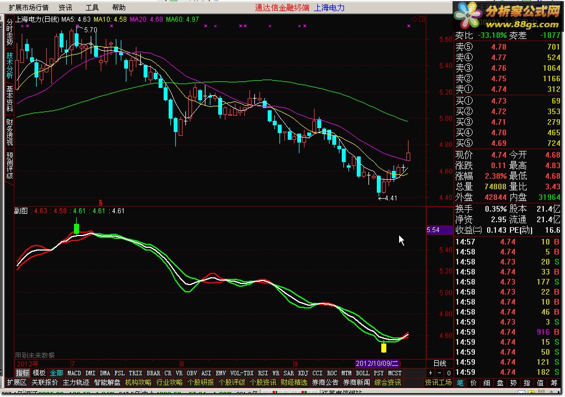Screen dimensions: 565x397
Task: Select the MCST indicator
Action: 395,373
